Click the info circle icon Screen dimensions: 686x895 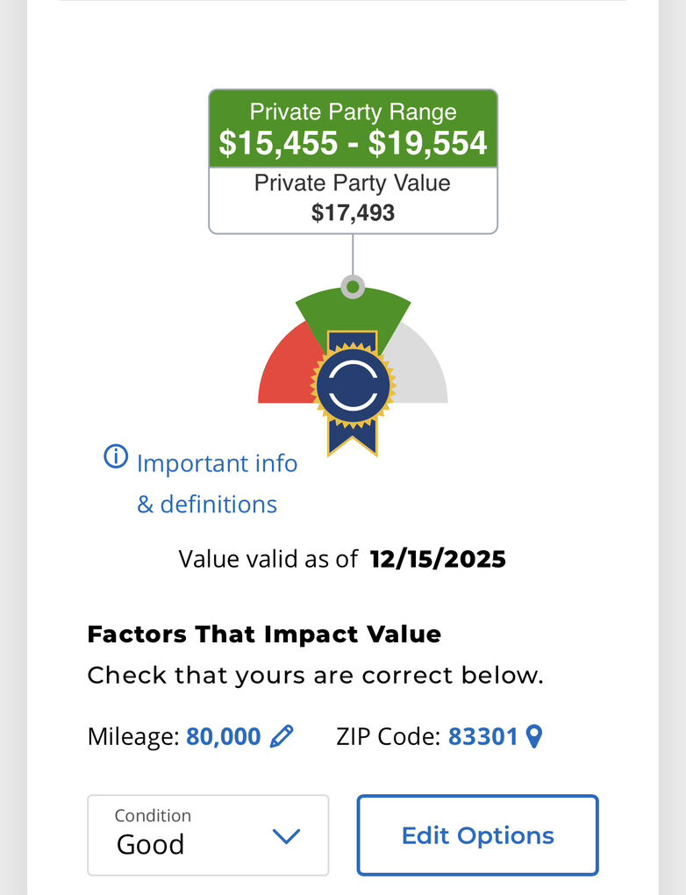116,457
